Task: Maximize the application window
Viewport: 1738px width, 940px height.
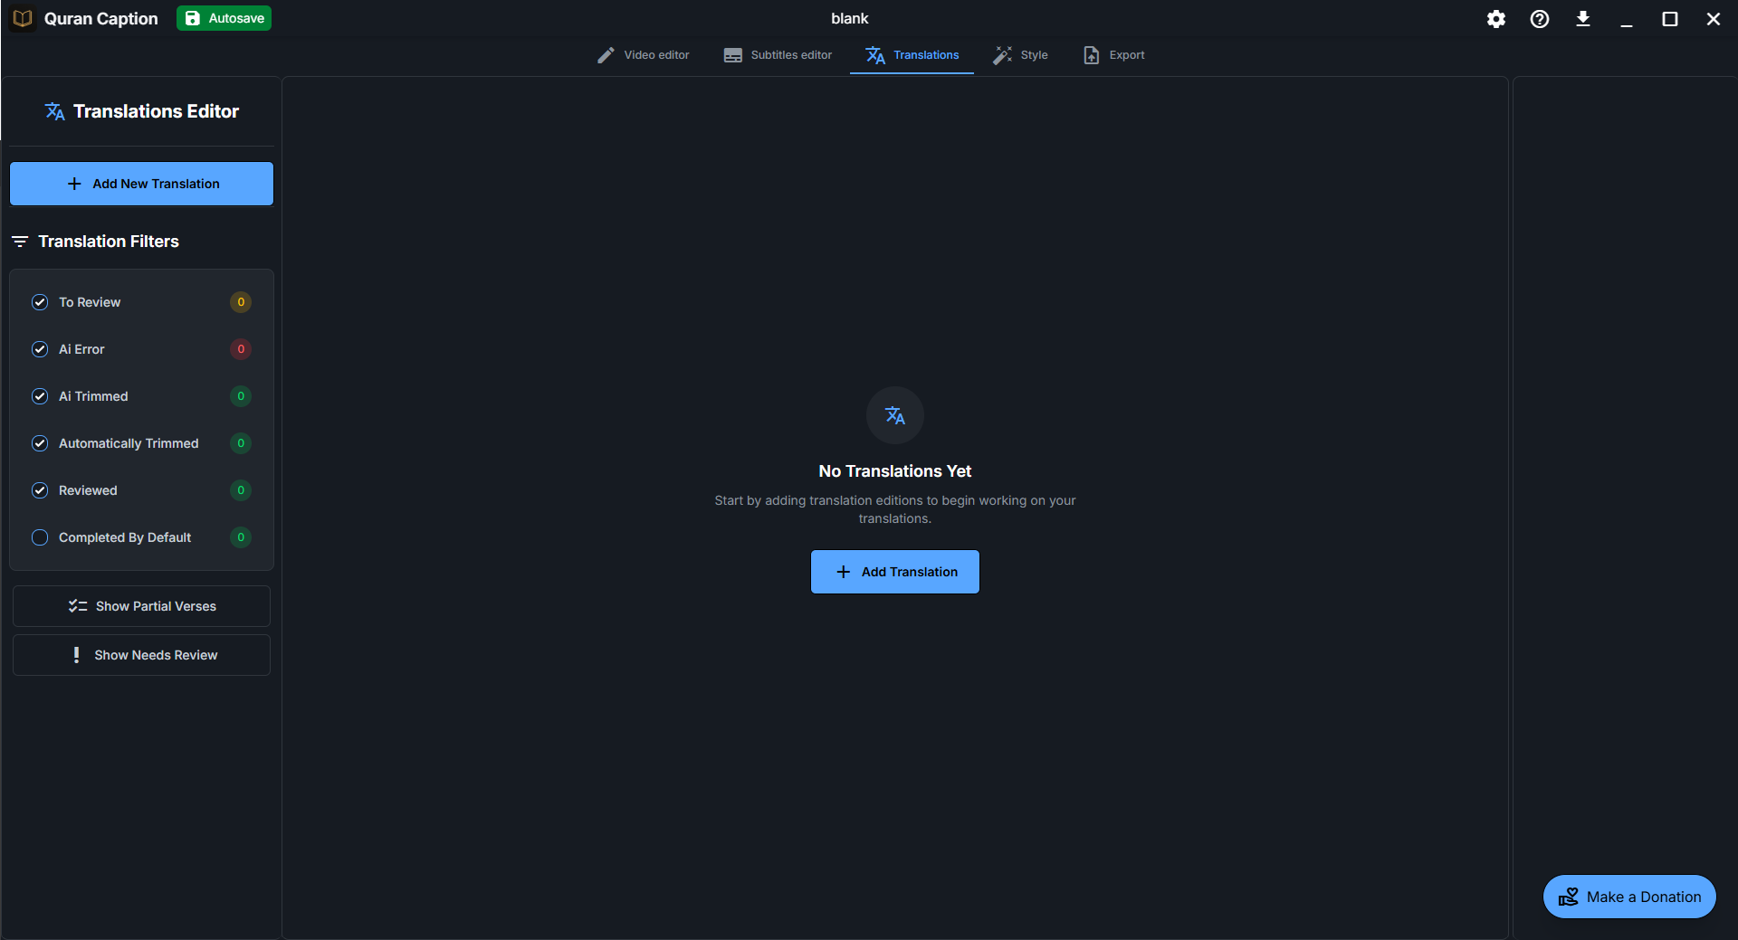Action: [x=1670, y=19]
